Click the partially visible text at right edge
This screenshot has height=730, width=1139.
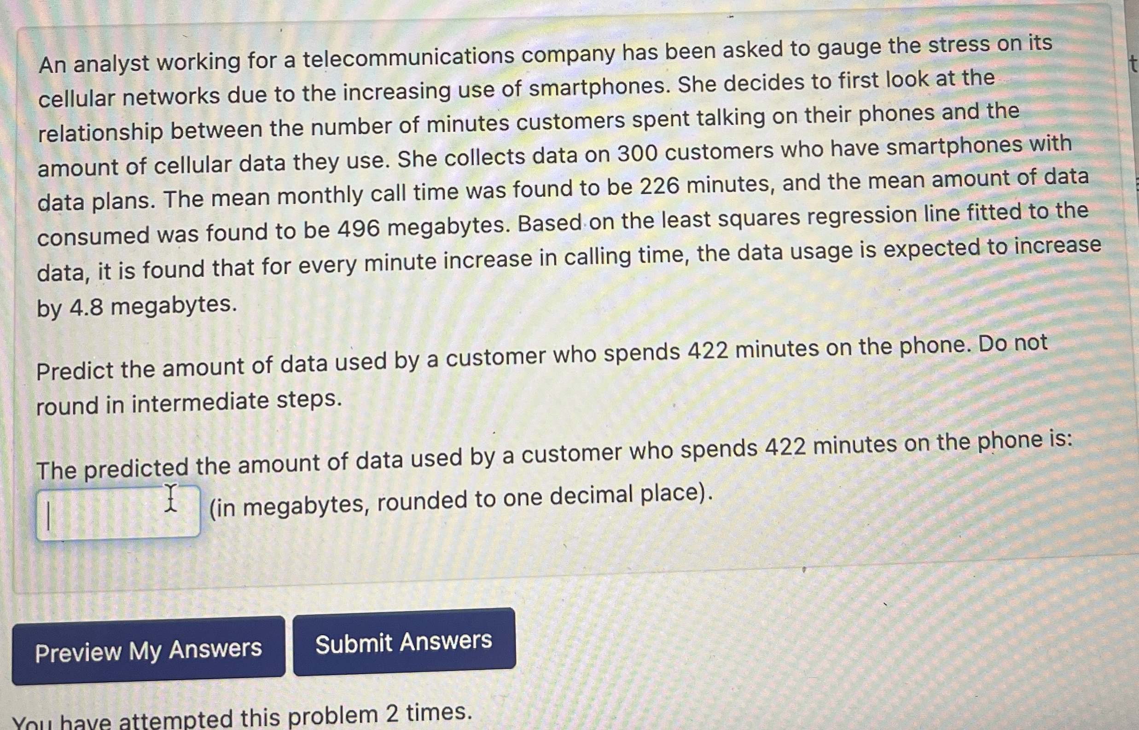pos(1132,62)
